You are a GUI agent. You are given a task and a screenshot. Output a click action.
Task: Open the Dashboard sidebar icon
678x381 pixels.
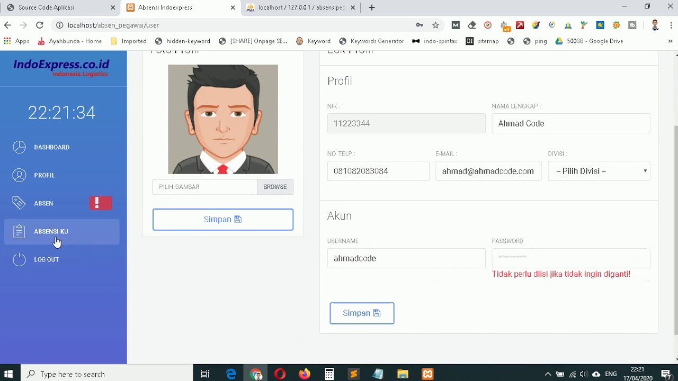click(20, 147)
